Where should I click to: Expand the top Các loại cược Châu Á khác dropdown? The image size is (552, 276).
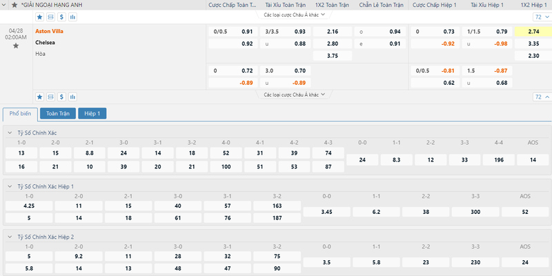click(294, 14)
